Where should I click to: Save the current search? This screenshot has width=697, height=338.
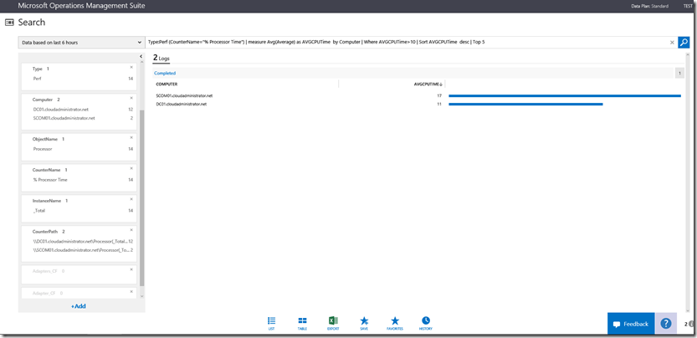(x=364, y=323)
